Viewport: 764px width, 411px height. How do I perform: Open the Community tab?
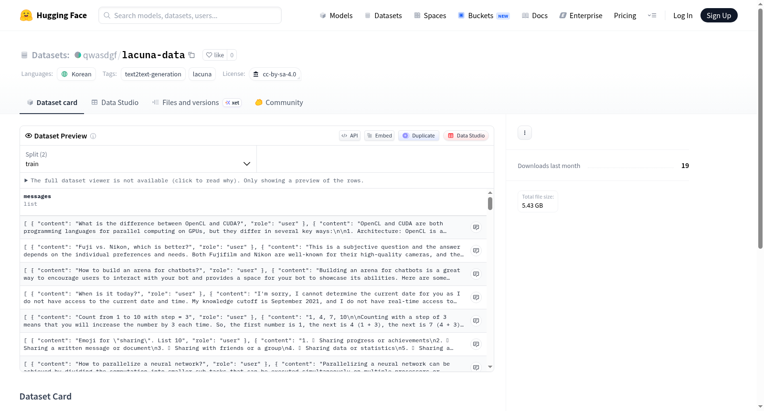coord(279,103)
